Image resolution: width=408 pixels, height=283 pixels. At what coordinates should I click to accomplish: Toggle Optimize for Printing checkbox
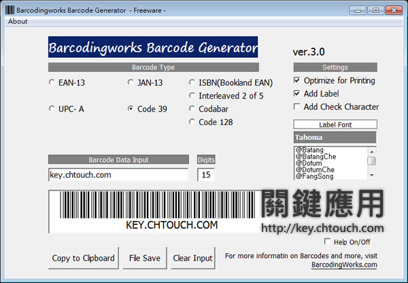(x=296, y=80)
